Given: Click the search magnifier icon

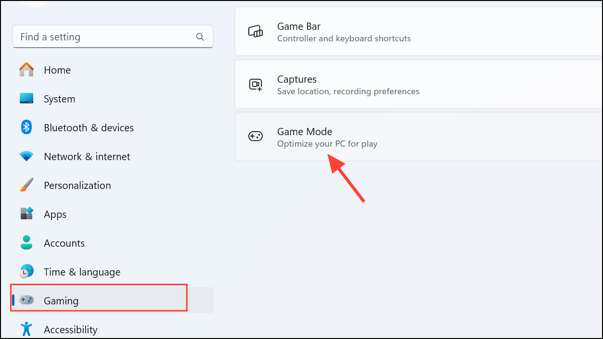Looking at the screenshot, I should [x=200, y=37].
